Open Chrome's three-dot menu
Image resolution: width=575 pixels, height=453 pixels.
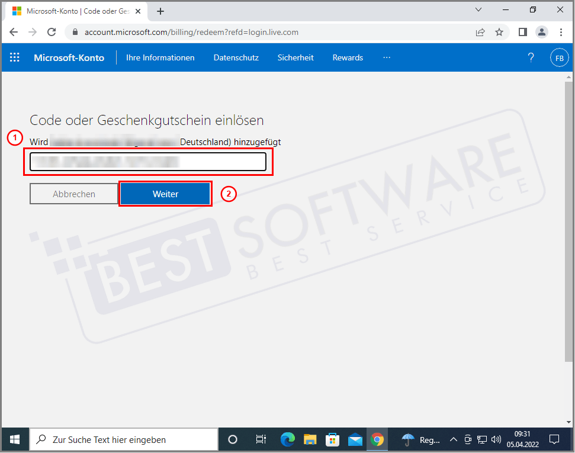point(560,32)
